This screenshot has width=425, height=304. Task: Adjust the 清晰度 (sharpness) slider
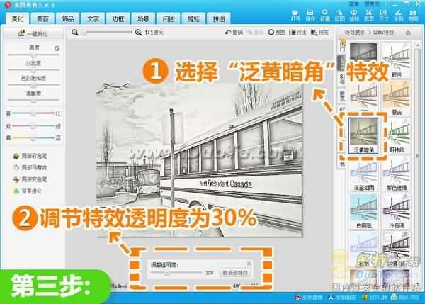point(34,100)
